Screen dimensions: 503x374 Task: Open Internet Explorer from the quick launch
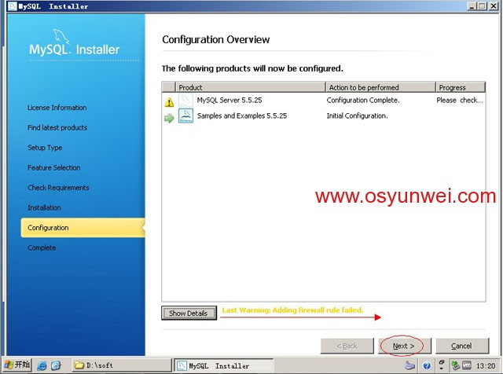pos(42,365)
